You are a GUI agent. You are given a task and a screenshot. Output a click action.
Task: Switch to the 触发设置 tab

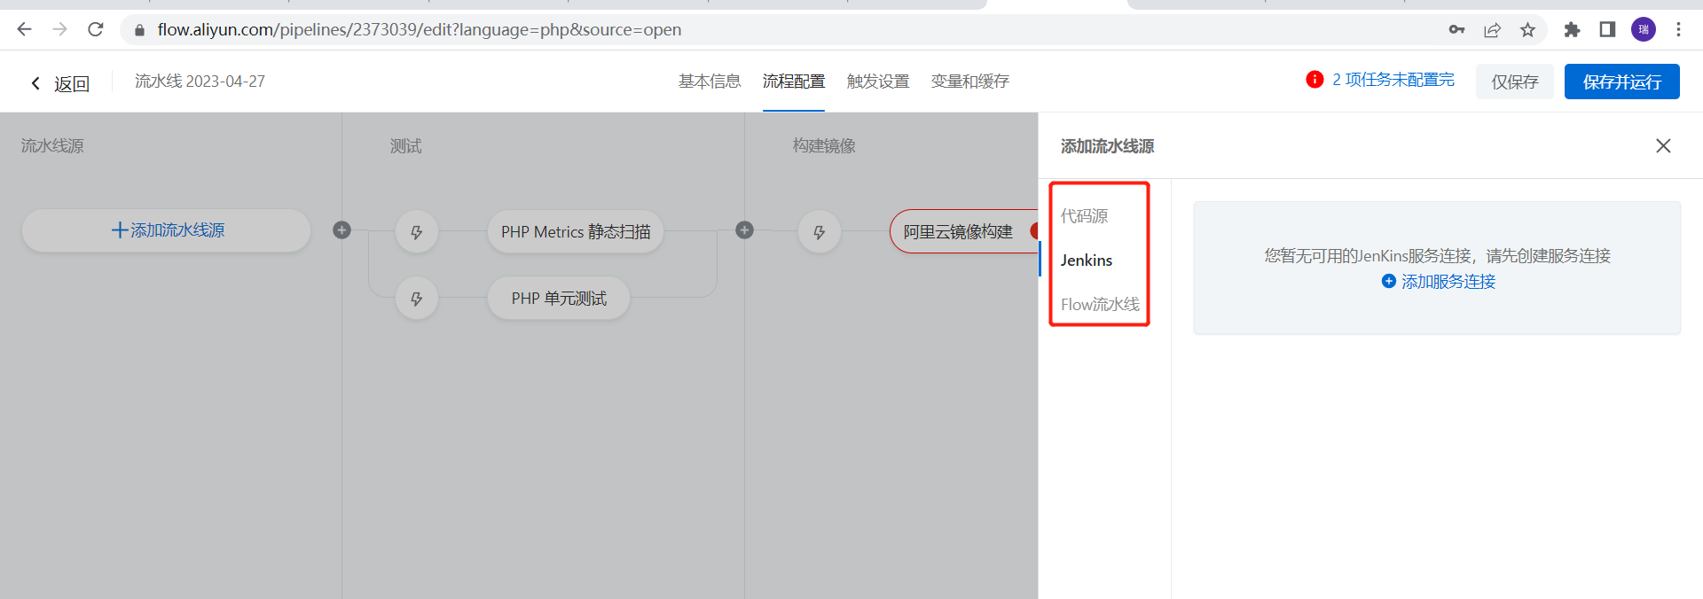878,82
